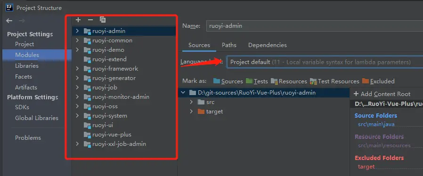Click the Source Folders heading
The height and width of the screenshot is (176, 423).
tap(376, 116)
